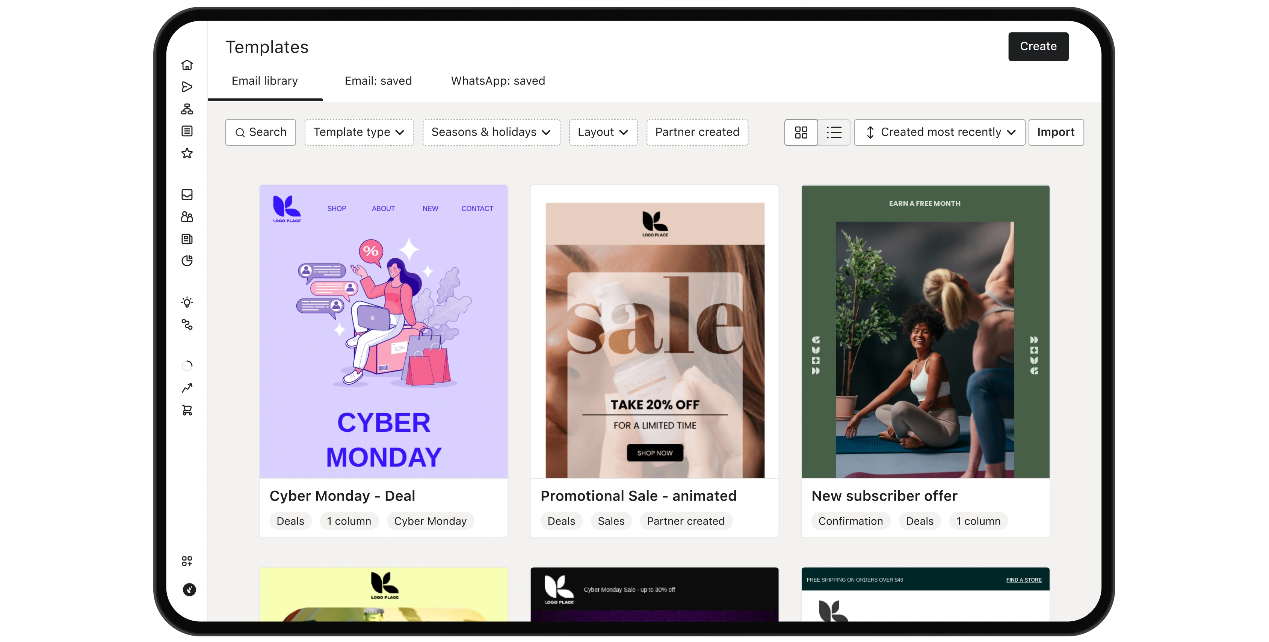Open the star-shaped Reviews sidebar icon
This screenshot has width=1269, height=642.
pos(187,153)
